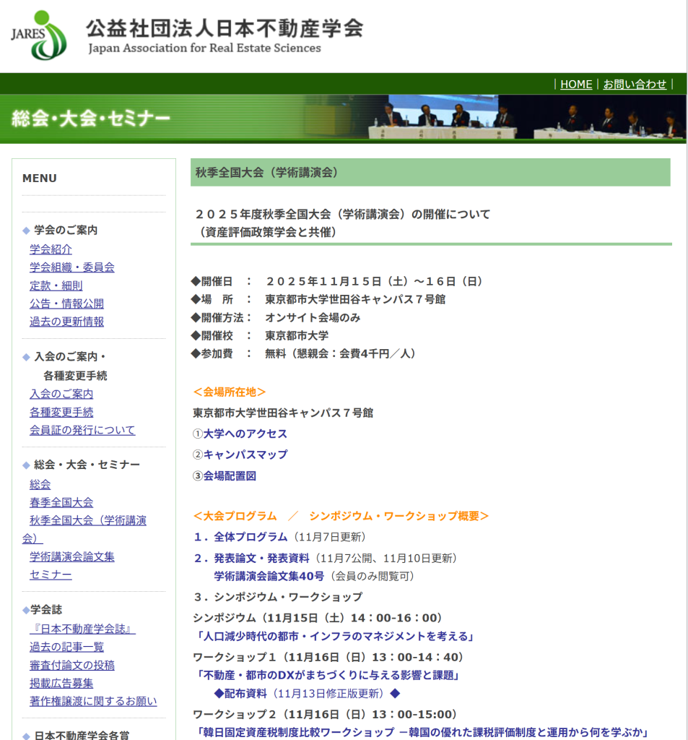Open 入会のご案内 link
Viewport: 688px width, 740px height.
[x=61, y=394]
